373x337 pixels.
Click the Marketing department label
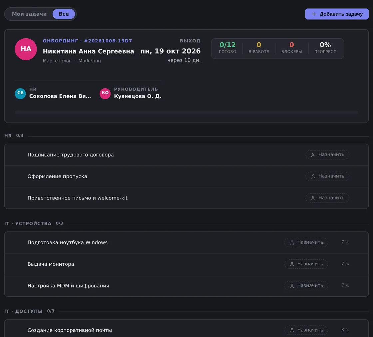coord(90,61)
